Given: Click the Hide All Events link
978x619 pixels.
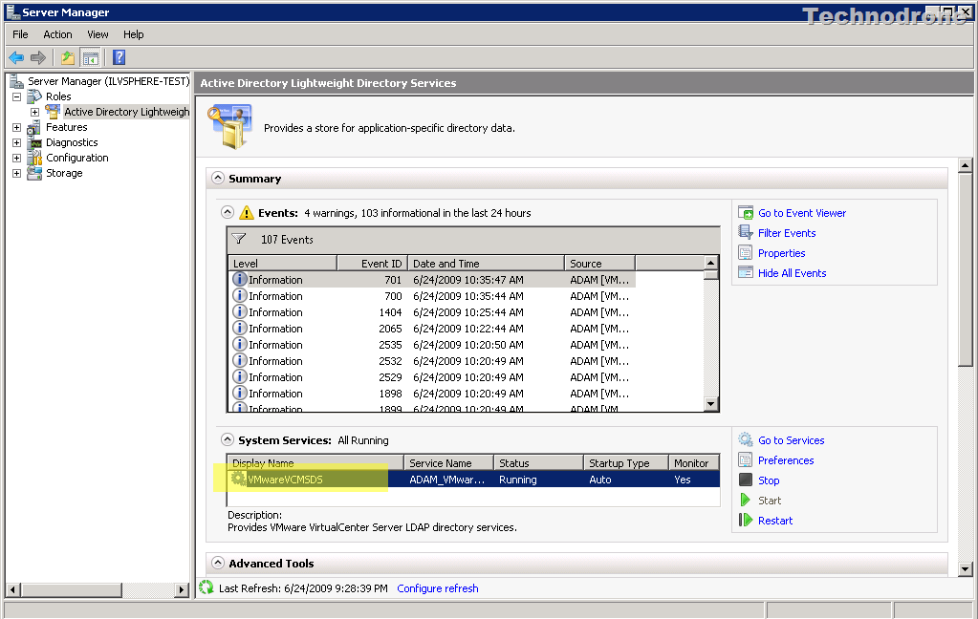Looking at the screenshot, I should pyautogui.click(x=793, y=273).
